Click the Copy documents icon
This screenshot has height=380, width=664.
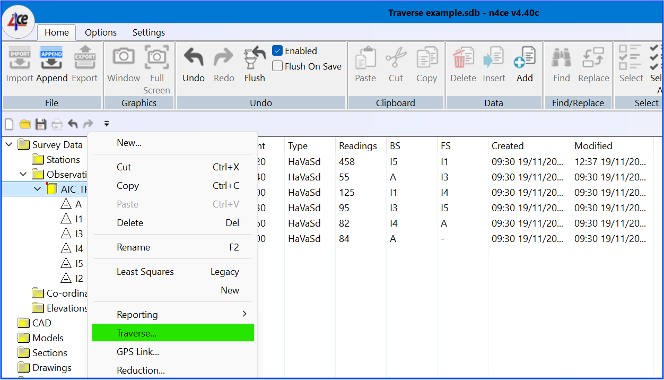coord(426,57)
